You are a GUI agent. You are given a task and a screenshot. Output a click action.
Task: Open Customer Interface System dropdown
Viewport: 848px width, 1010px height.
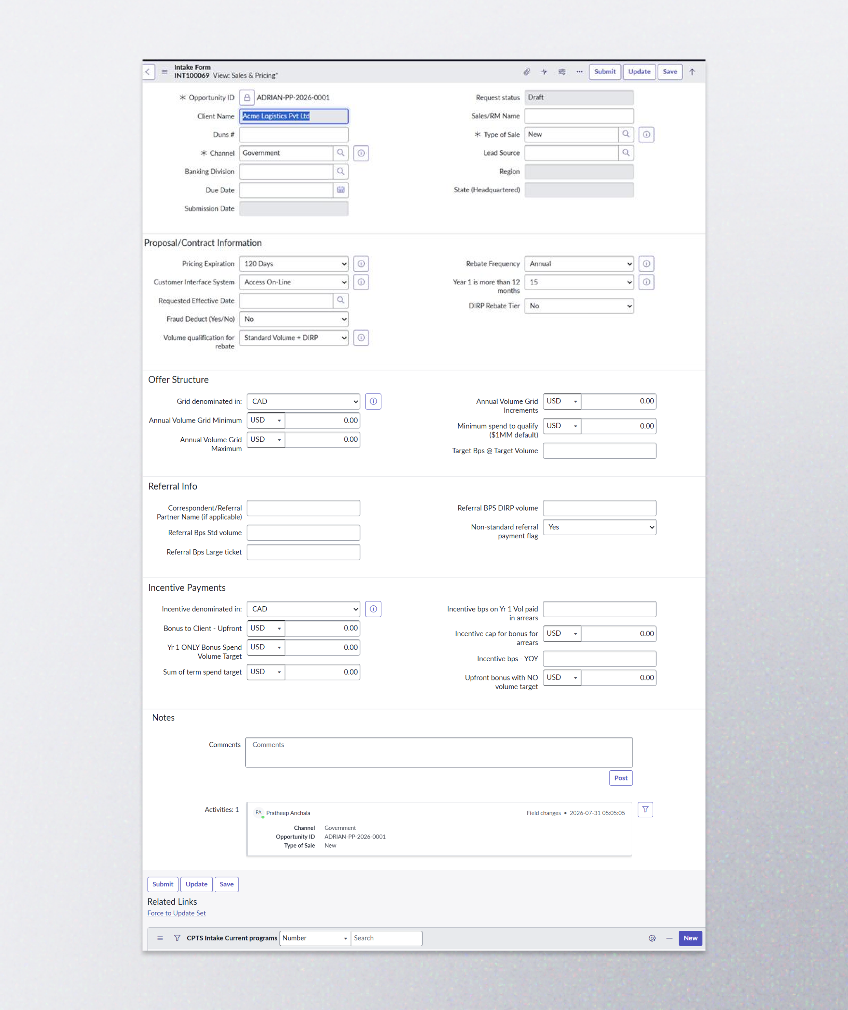click(294, 282)
